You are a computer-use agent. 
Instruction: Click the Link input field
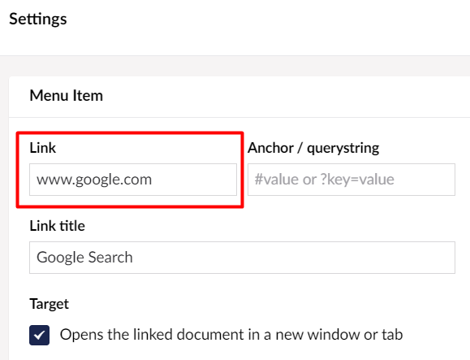[133, 180]
